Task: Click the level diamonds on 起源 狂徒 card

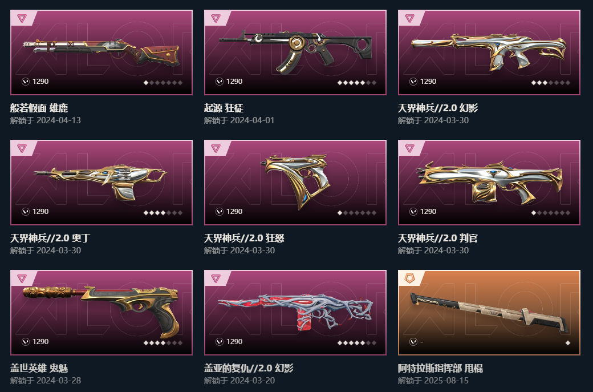Action: point(356,83)
